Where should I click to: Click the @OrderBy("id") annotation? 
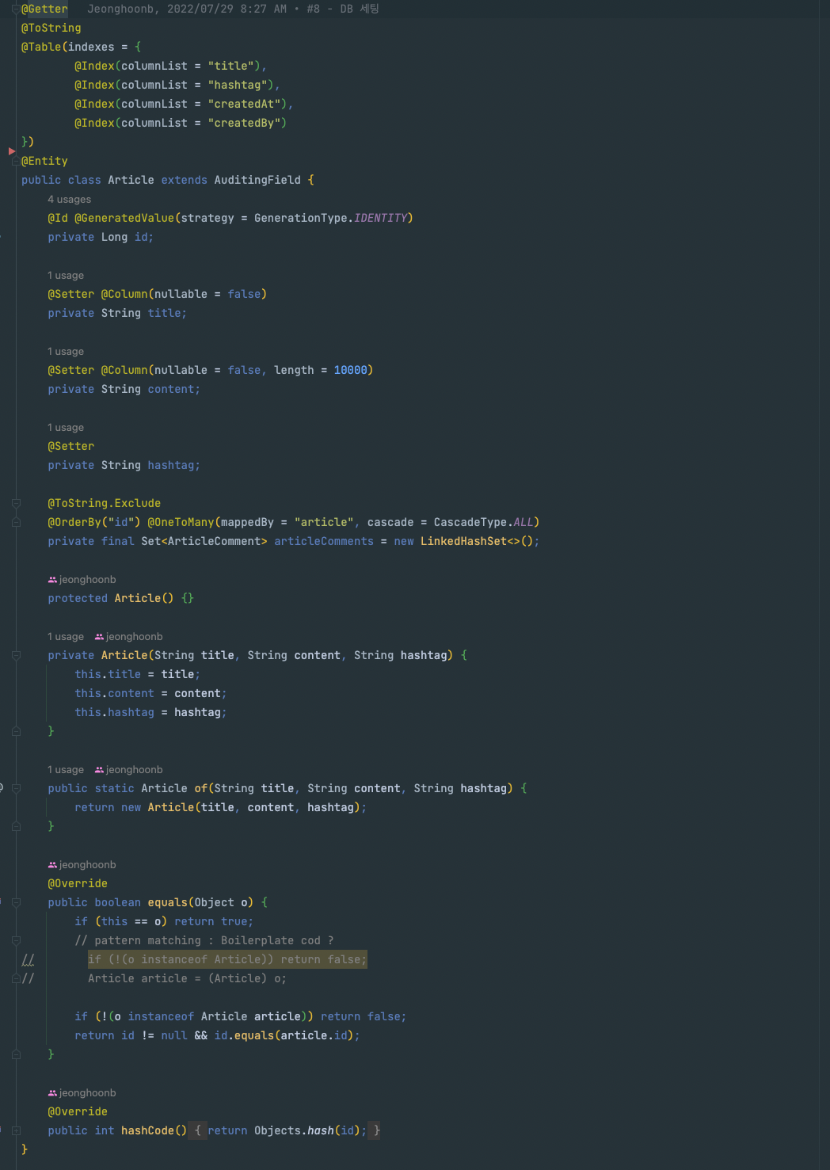(x=94, y=523)
